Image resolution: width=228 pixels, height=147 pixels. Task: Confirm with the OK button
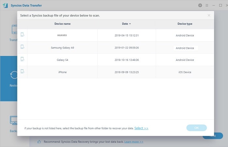(197, 128)
